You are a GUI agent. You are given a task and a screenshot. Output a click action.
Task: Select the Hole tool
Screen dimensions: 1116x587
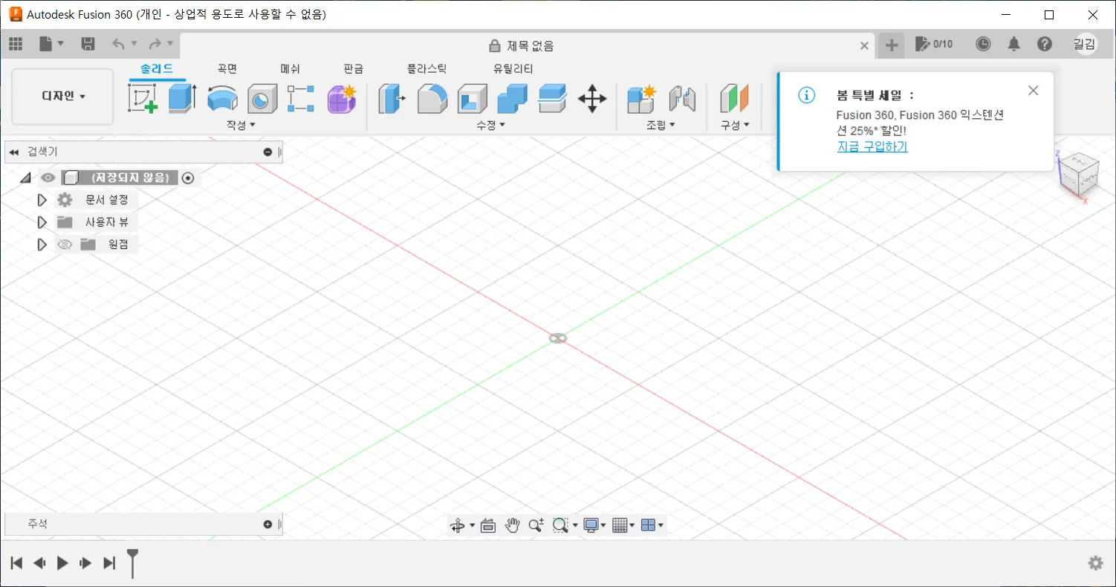pos(262,98)
